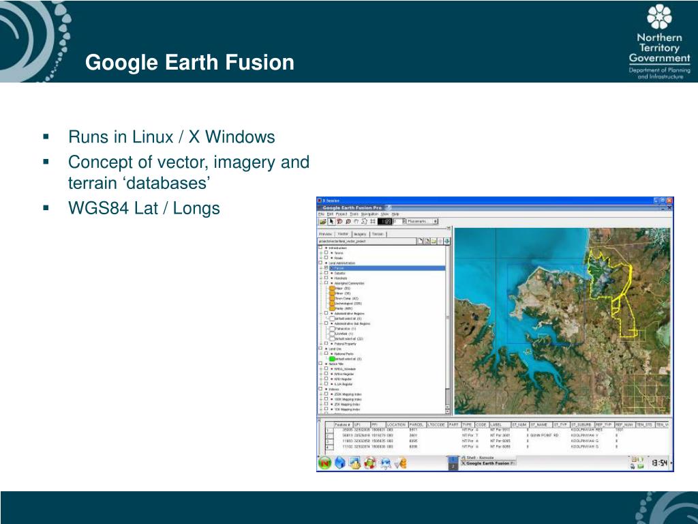
Task: Toggle the Towns layer checkbox
Action: [x=326, y=252]
